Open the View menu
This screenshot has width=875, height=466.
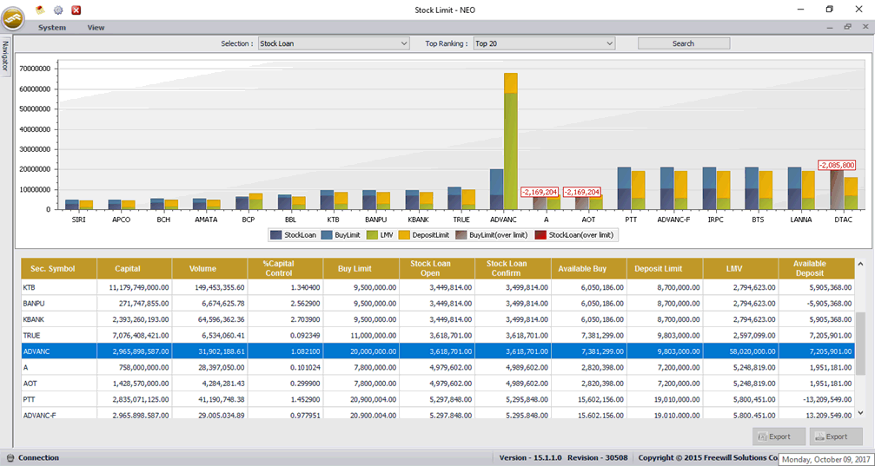96,27
